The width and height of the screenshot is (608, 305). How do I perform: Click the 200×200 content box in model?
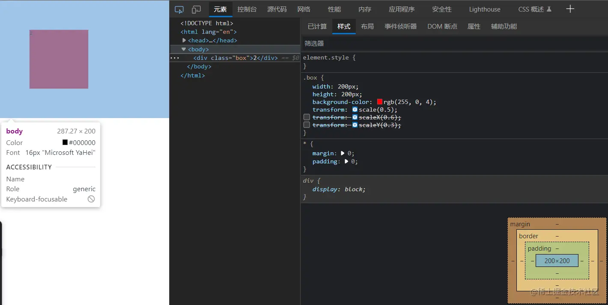[x=557, y=261]
